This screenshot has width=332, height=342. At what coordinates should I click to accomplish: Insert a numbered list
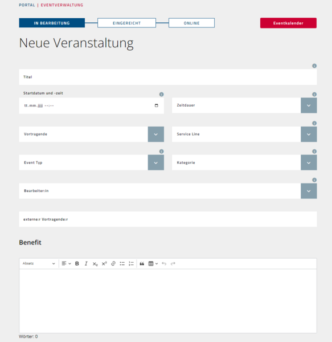click(131, 263)
